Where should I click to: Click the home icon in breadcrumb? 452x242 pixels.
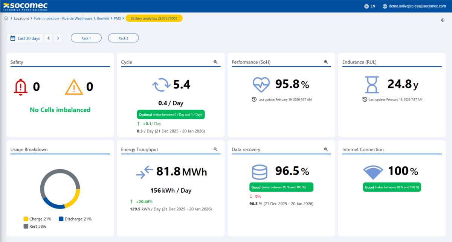(6, 18)
